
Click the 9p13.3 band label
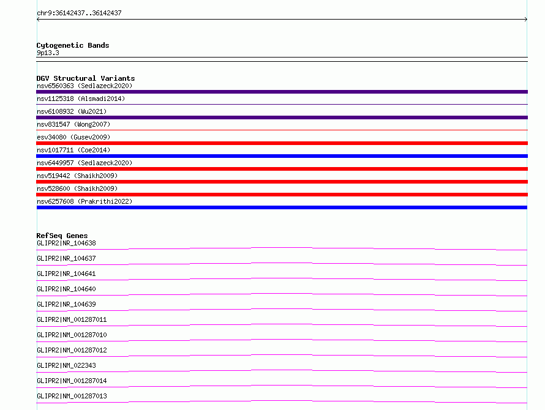[x=48, y=53]
